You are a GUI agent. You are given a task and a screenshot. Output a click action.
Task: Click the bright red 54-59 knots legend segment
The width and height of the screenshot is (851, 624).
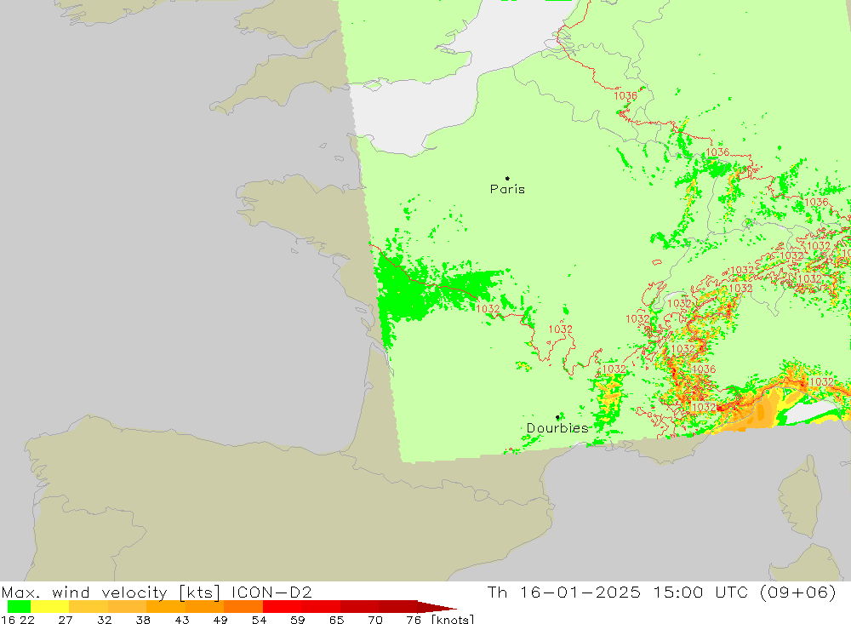click(282, 607)
